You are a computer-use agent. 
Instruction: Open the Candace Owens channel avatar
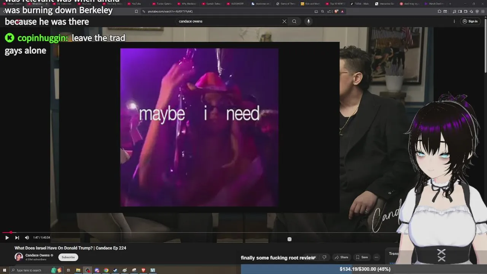pyautogui.click(x=19, y=257)
